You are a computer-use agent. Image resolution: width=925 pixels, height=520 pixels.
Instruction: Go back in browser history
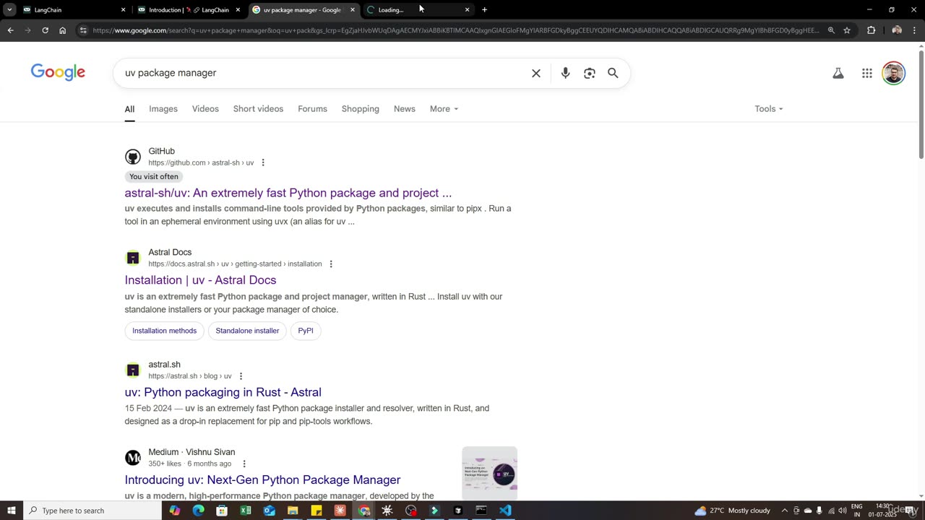tap(10, 30)
